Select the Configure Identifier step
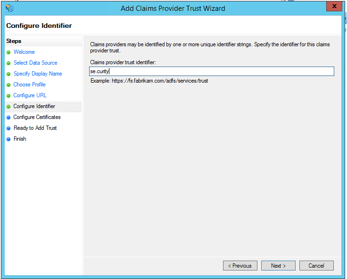 tap(34, 106)
